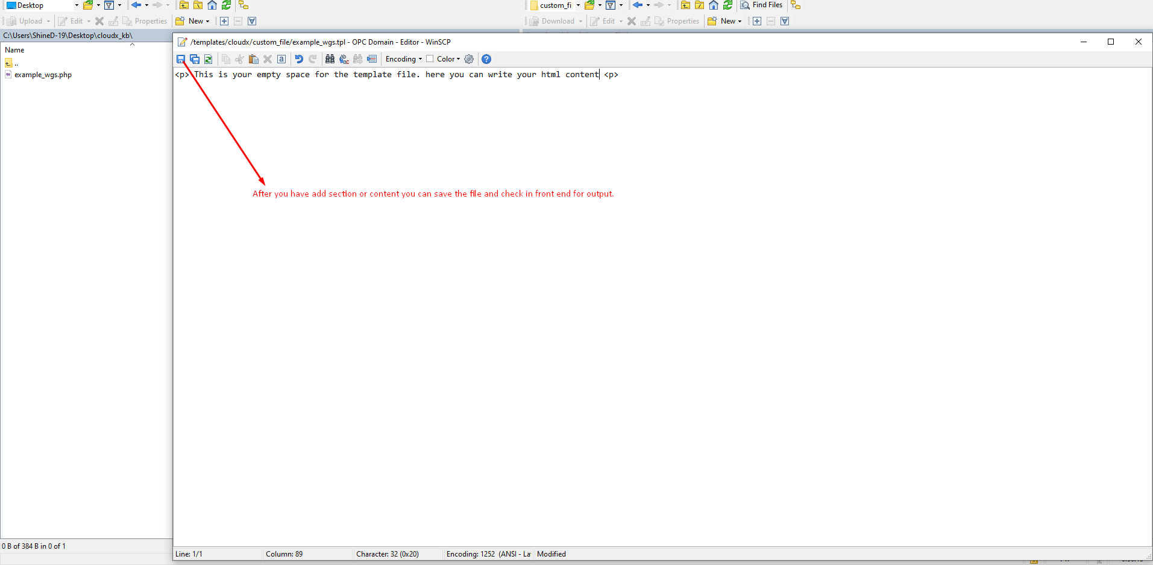Open the Replace text tool
The image size is (1153, 565).
click(344, 59)
